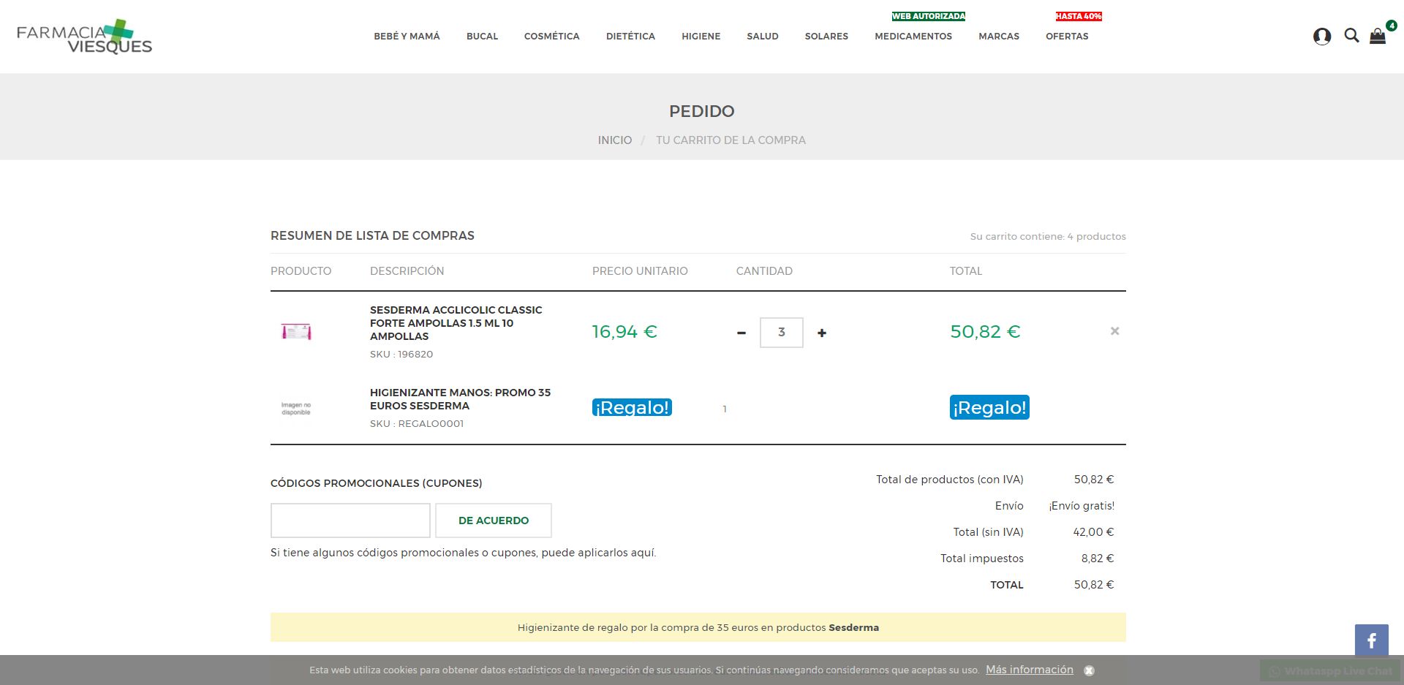
Task: Increase Sesderma Acglicolic quantity with plus
Action: coord(822,333)
